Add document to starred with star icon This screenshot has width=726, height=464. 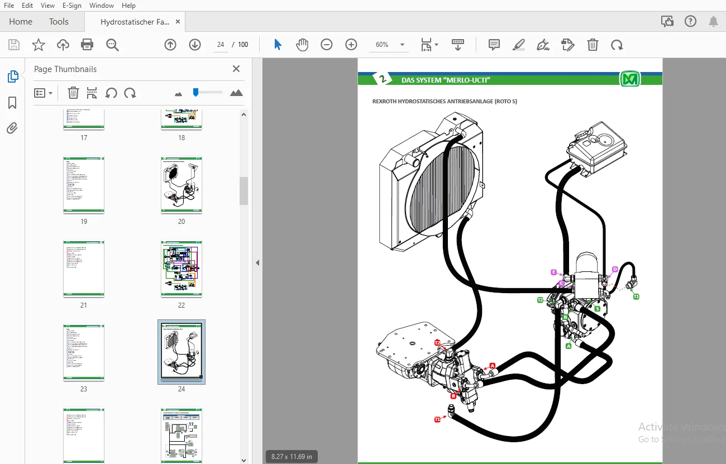pyautogui.click(x=39, y=45)
